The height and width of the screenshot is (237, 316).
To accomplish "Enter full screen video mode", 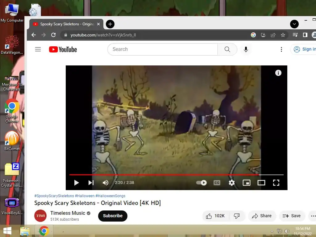I will 276,183.
